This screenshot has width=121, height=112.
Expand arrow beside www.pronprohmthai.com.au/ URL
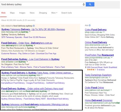[x=112, y=58]
